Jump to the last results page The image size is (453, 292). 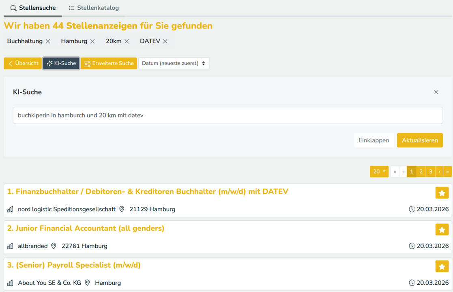click(447, 172)
